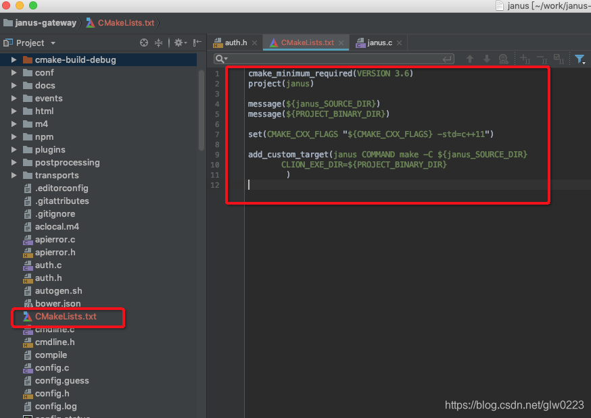The image size is (591, 418).
Task: Expand the docs folder
Action: (x=14, y=85)
